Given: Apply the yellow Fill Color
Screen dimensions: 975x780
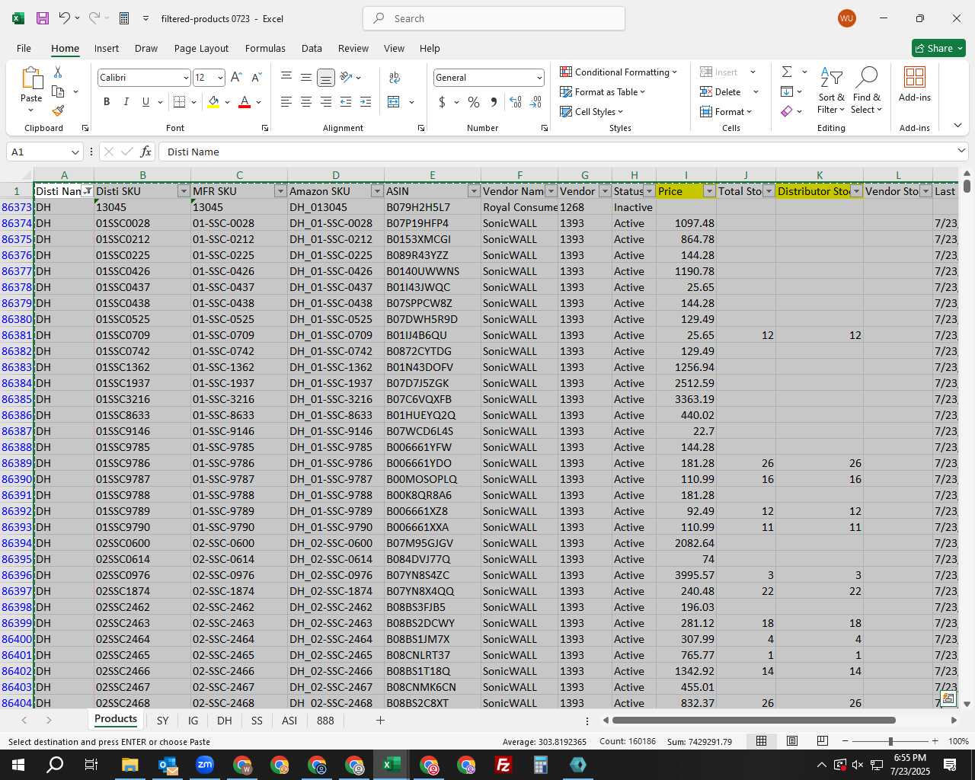Looking at the screenshot, I should point(213,102).
